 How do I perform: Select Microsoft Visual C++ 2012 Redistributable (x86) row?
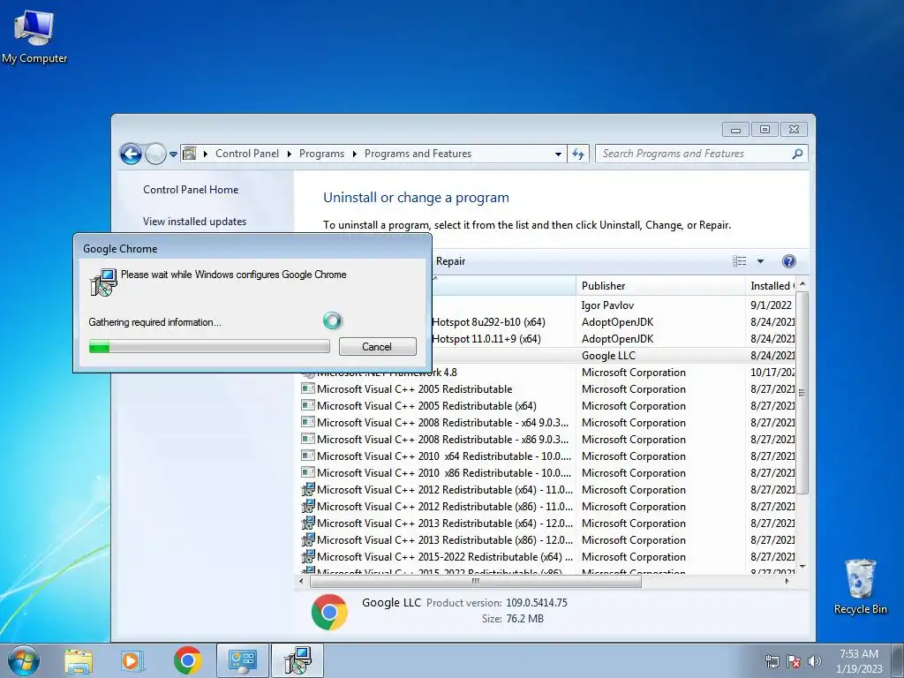coord(547,506)
